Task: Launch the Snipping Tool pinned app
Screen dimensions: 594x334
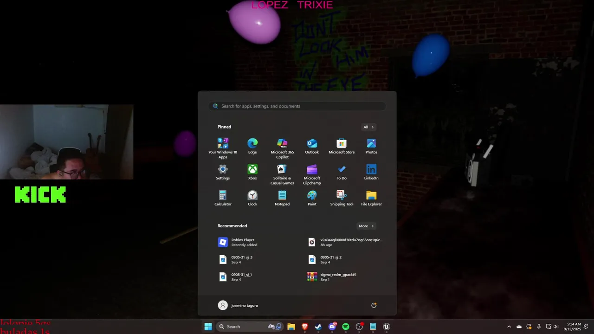Action: pyautogui.click(x=342, y=198)
